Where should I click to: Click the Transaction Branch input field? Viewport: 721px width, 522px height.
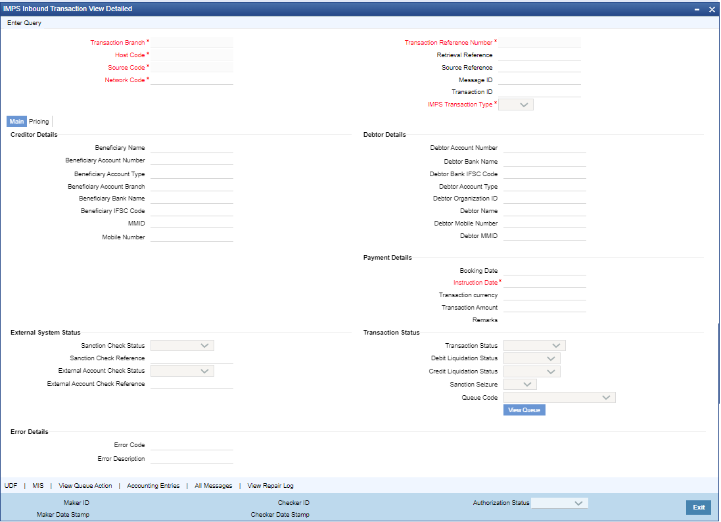192,42
